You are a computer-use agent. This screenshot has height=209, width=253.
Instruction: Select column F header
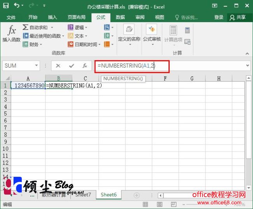[165, 78]
